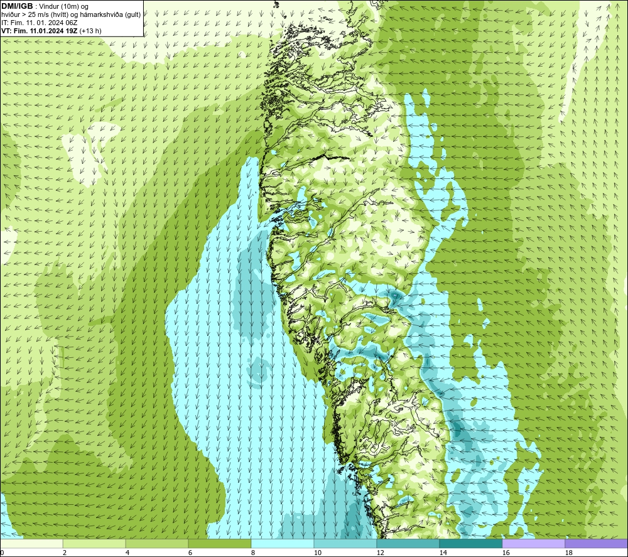The height and width of the screenshot is (557, 628).
Task: Click the 2–4 m/s light green scale segment
Action: 94,543
